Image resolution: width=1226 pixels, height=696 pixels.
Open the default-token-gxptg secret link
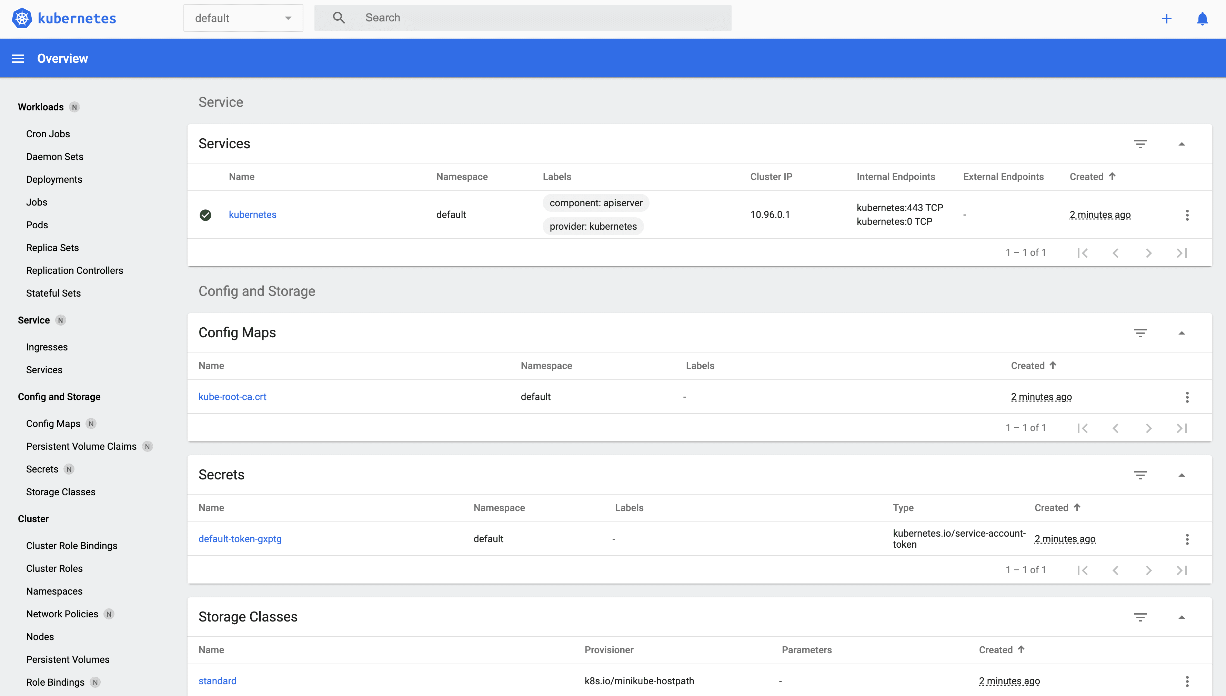point(240,539)
